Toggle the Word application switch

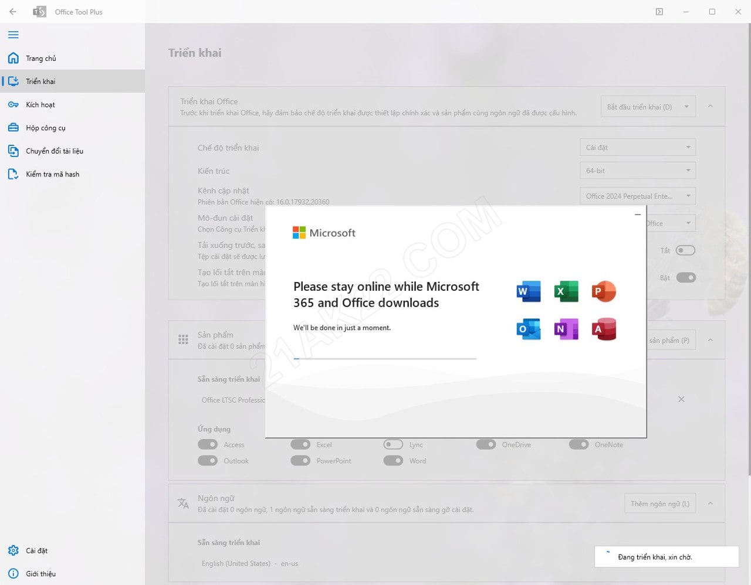coord(393,461)
